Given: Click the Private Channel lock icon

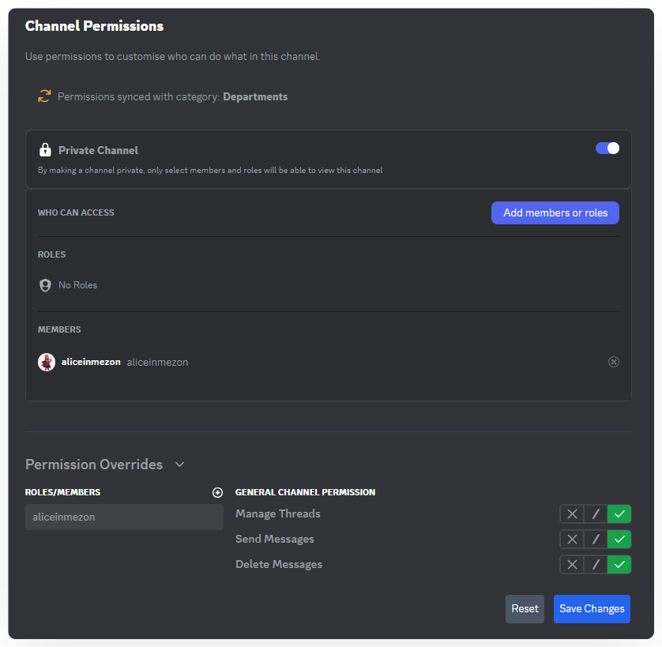Looking at the screenshot, I should point(45,150).
